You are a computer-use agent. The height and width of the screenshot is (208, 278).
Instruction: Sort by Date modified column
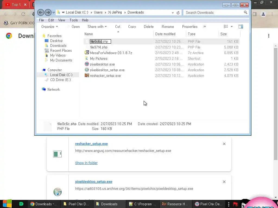170,34
